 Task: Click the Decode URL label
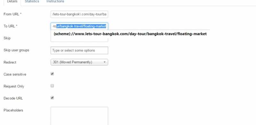coord(13,98)
